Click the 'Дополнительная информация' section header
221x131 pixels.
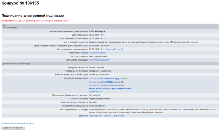click(16, 64)
